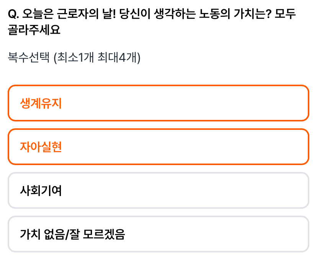Click the black 사회기여 label text

[41, 191]
